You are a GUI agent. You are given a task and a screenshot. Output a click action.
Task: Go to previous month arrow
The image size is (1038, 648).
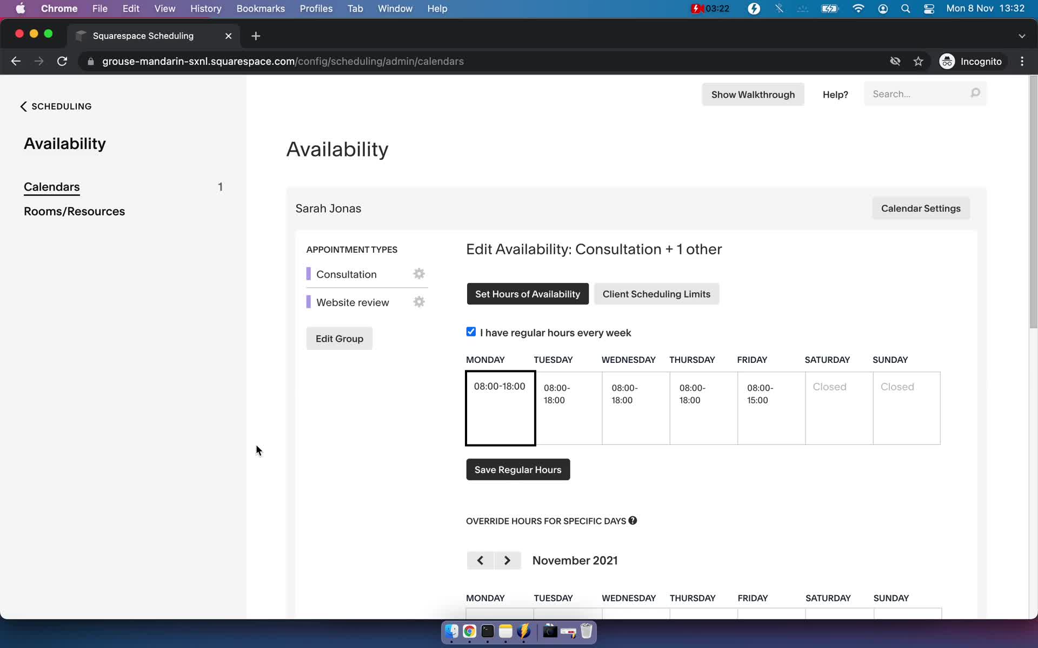[x=480, y=561]
